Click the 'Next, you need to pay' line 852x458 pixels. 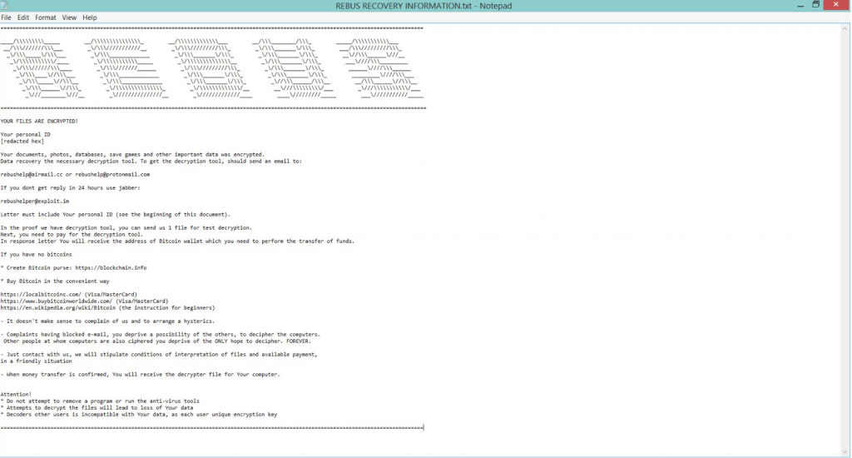click(x=72, y=235)
